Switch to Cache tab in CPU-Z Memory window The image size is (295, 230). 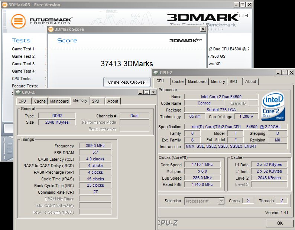click(40, 101)
